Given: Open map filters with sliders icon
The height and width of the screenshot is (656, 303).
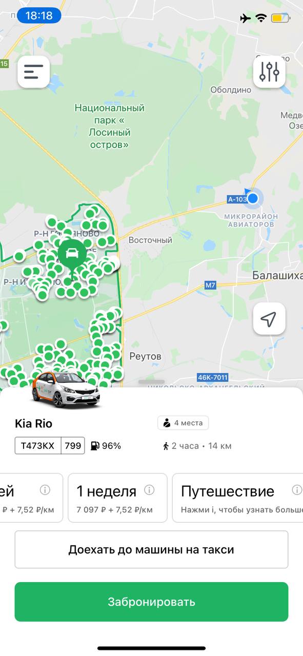Looking at the screenshot, I should [269, 72].
